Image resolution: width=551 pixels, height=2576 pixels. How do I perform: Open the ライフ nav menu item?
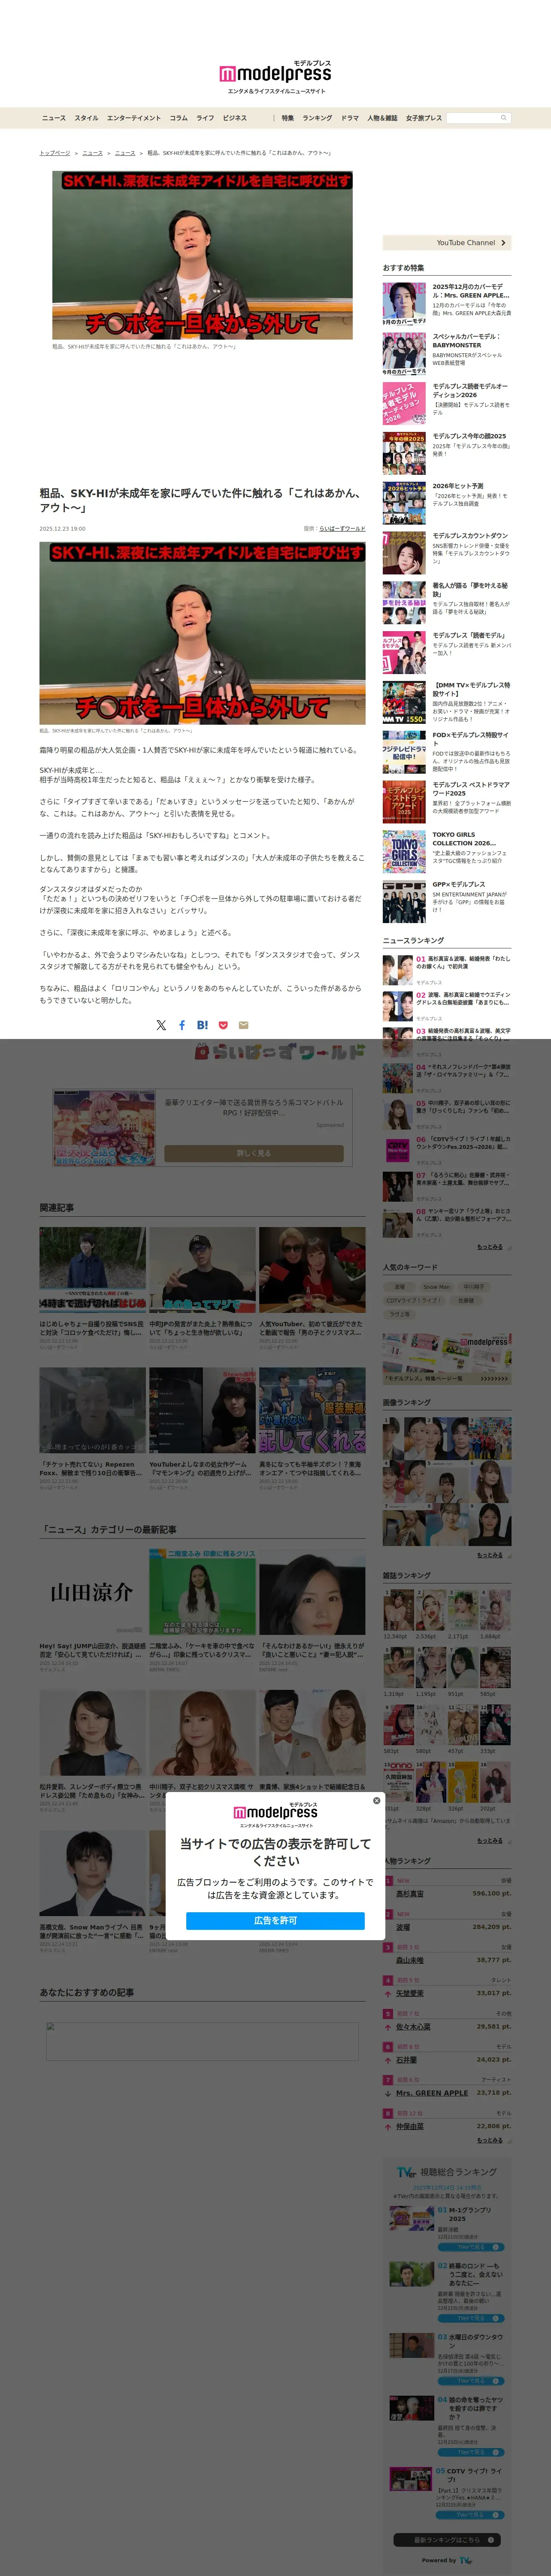205,118
